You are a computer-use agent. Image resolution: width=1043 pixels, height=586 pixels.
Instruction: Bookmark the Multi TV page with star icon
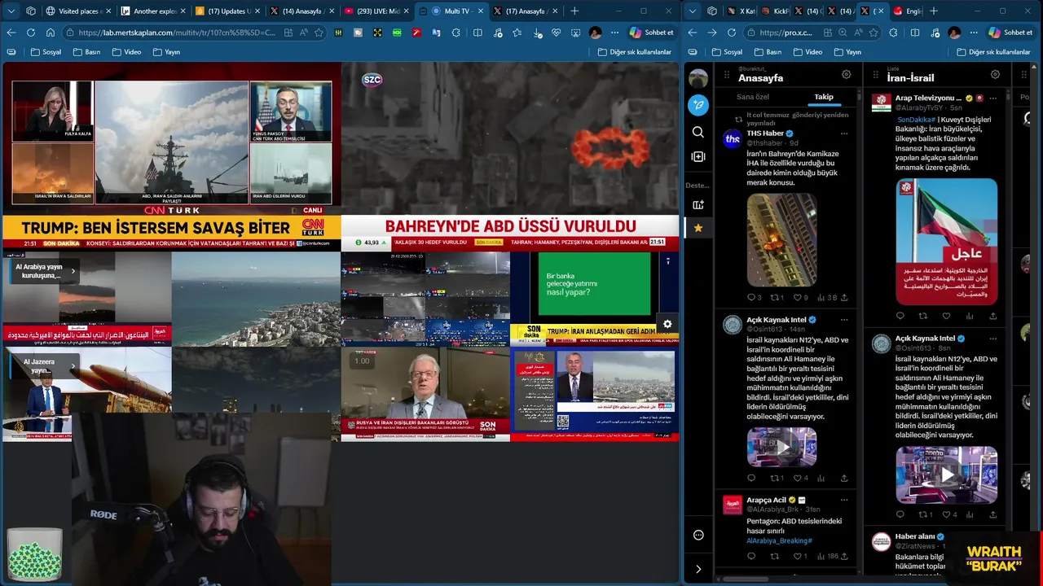319,33
